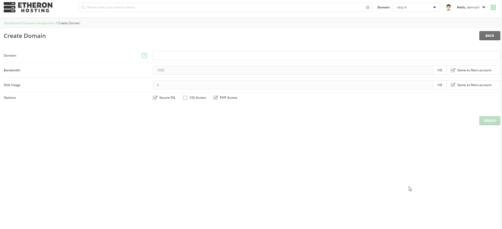Focus the Domain name input field

point(326,56)
